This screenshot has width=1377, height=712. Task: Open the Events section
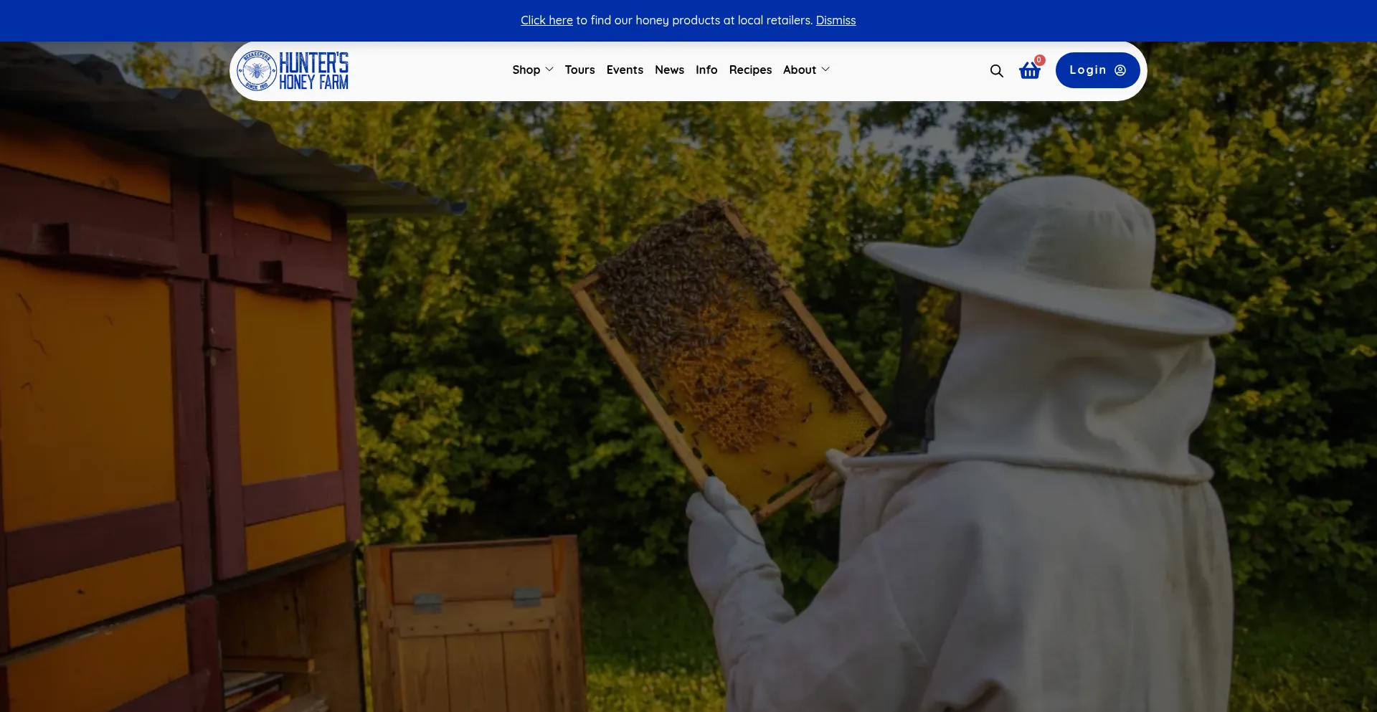[x=624, y=70]
